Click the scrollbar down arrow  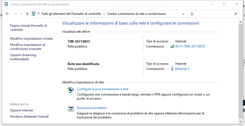pyautogui.click(x=241, y=121)
